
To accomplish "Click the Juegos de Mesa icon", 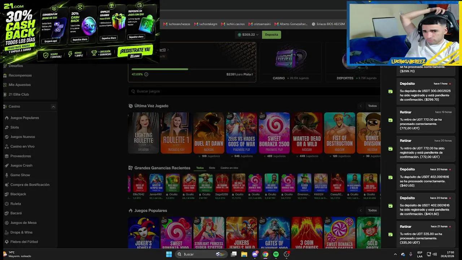I will (x=7, y=223).
